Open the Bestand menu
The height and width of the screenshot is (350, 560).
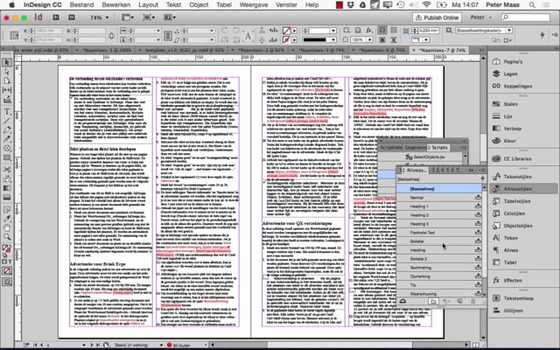[81, 5]
